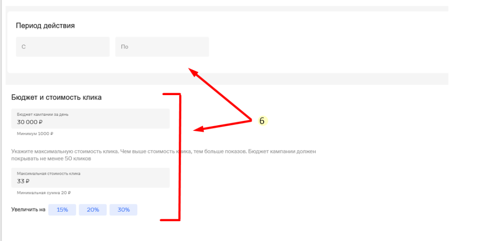Click the yellow number 6 annotation marker
Screen dimensions: 482x241
click(x=263, y=121)
